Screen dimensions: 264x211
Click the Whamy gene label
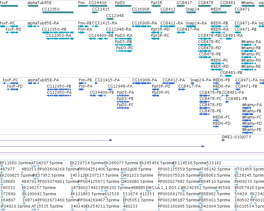(x=248, y=3)
